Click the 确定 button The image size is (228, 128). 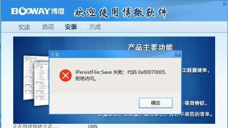[156, 103]
